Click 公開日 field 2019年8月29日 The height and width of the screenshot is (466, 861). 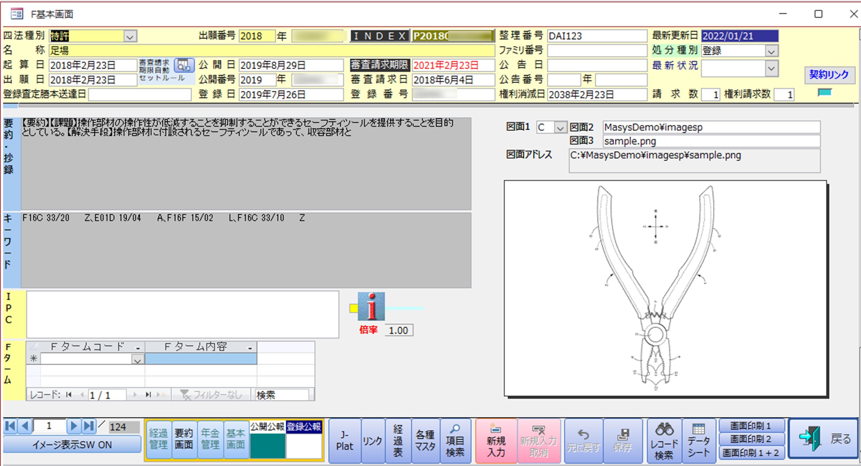(291, 65)
